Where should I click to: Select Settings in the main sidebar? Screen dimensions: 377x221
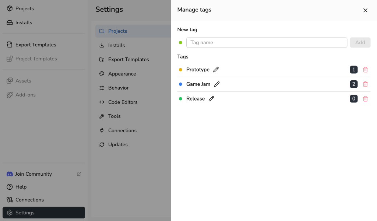click(44, 213)
